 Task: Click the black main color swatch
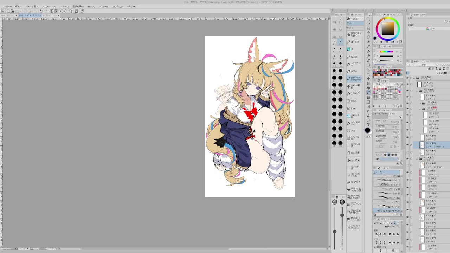pyautogui.click(x=368, y=130)
